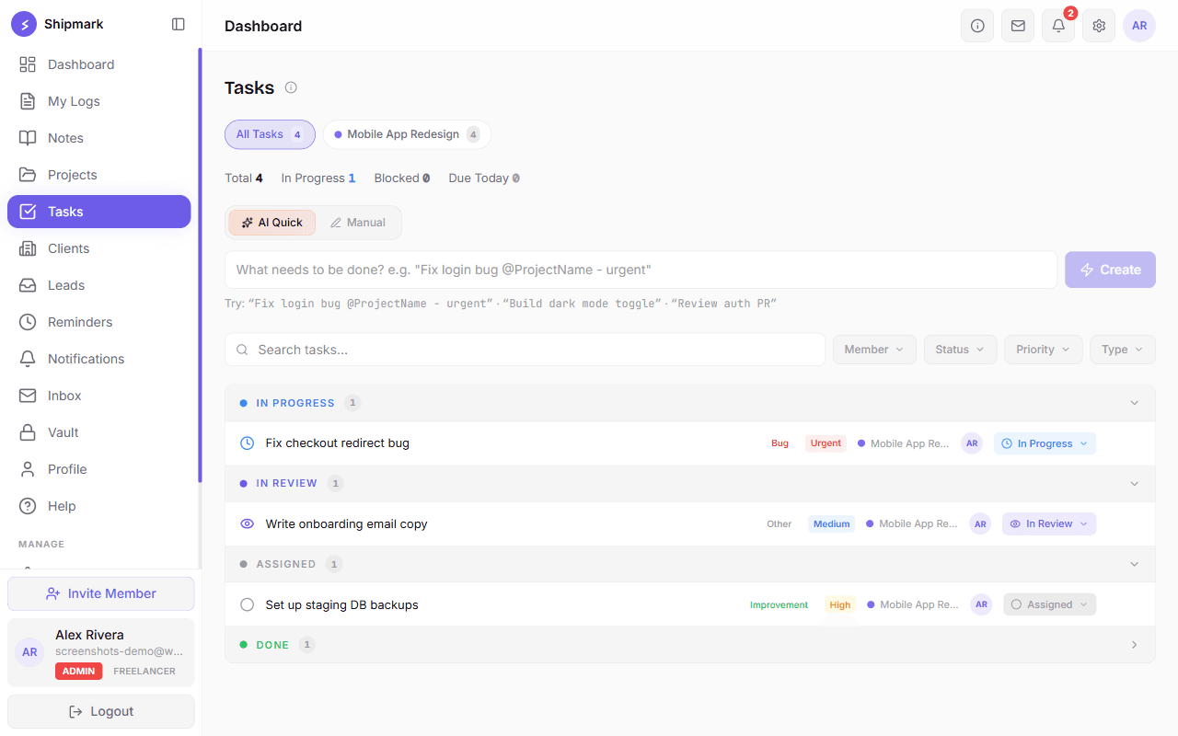The image size is (1178, 736).
Task: Click the Search tasks field
Action: [525, 350]
